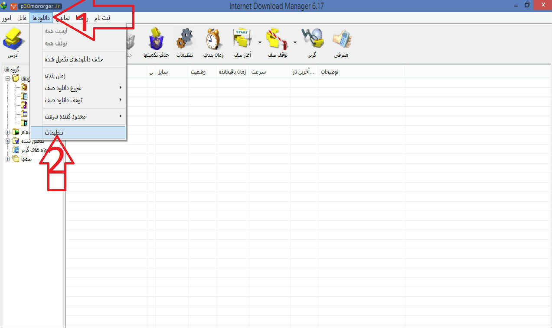Screen dimensions: 552x328
Task: Open the زمان بندی alarm clock scheduler
Action: click(x=213, y=39)
